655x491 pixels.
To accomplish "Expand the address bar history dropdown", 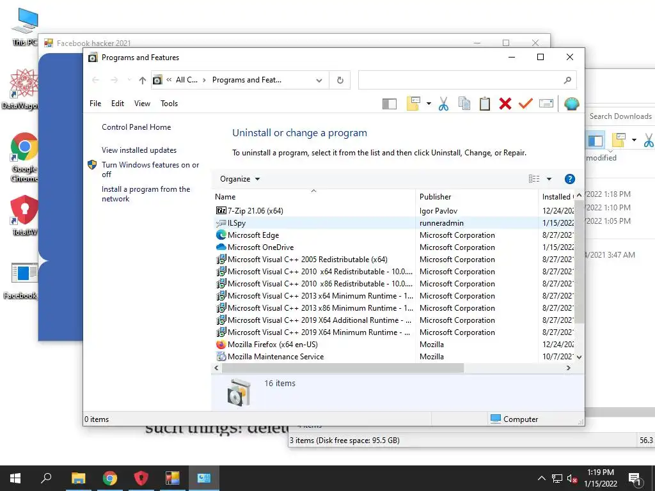I will [319, 80].
